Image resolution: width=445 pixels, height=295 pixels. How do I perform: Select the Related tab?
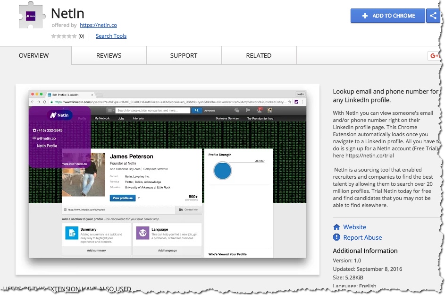click(x=259, y=55)
